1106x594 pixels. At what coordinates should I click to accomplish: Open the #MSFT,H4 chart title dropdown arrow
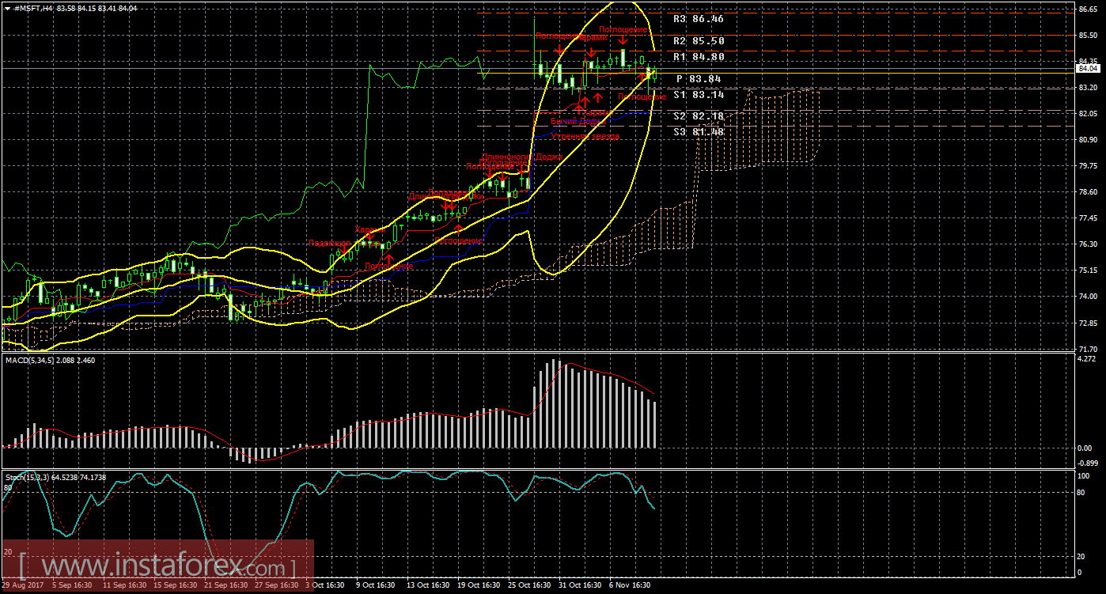tap(6, 8)
